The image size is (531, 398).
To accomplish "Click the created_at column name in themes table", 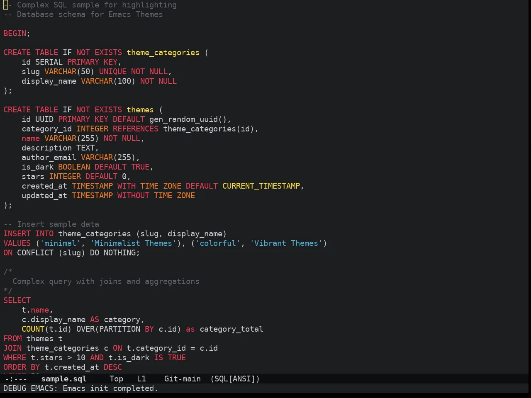I will click(x=44, y=186).
